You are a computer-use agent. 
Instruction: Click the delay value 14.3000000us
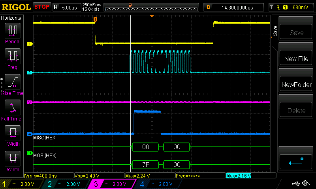(x=237, y=7)
